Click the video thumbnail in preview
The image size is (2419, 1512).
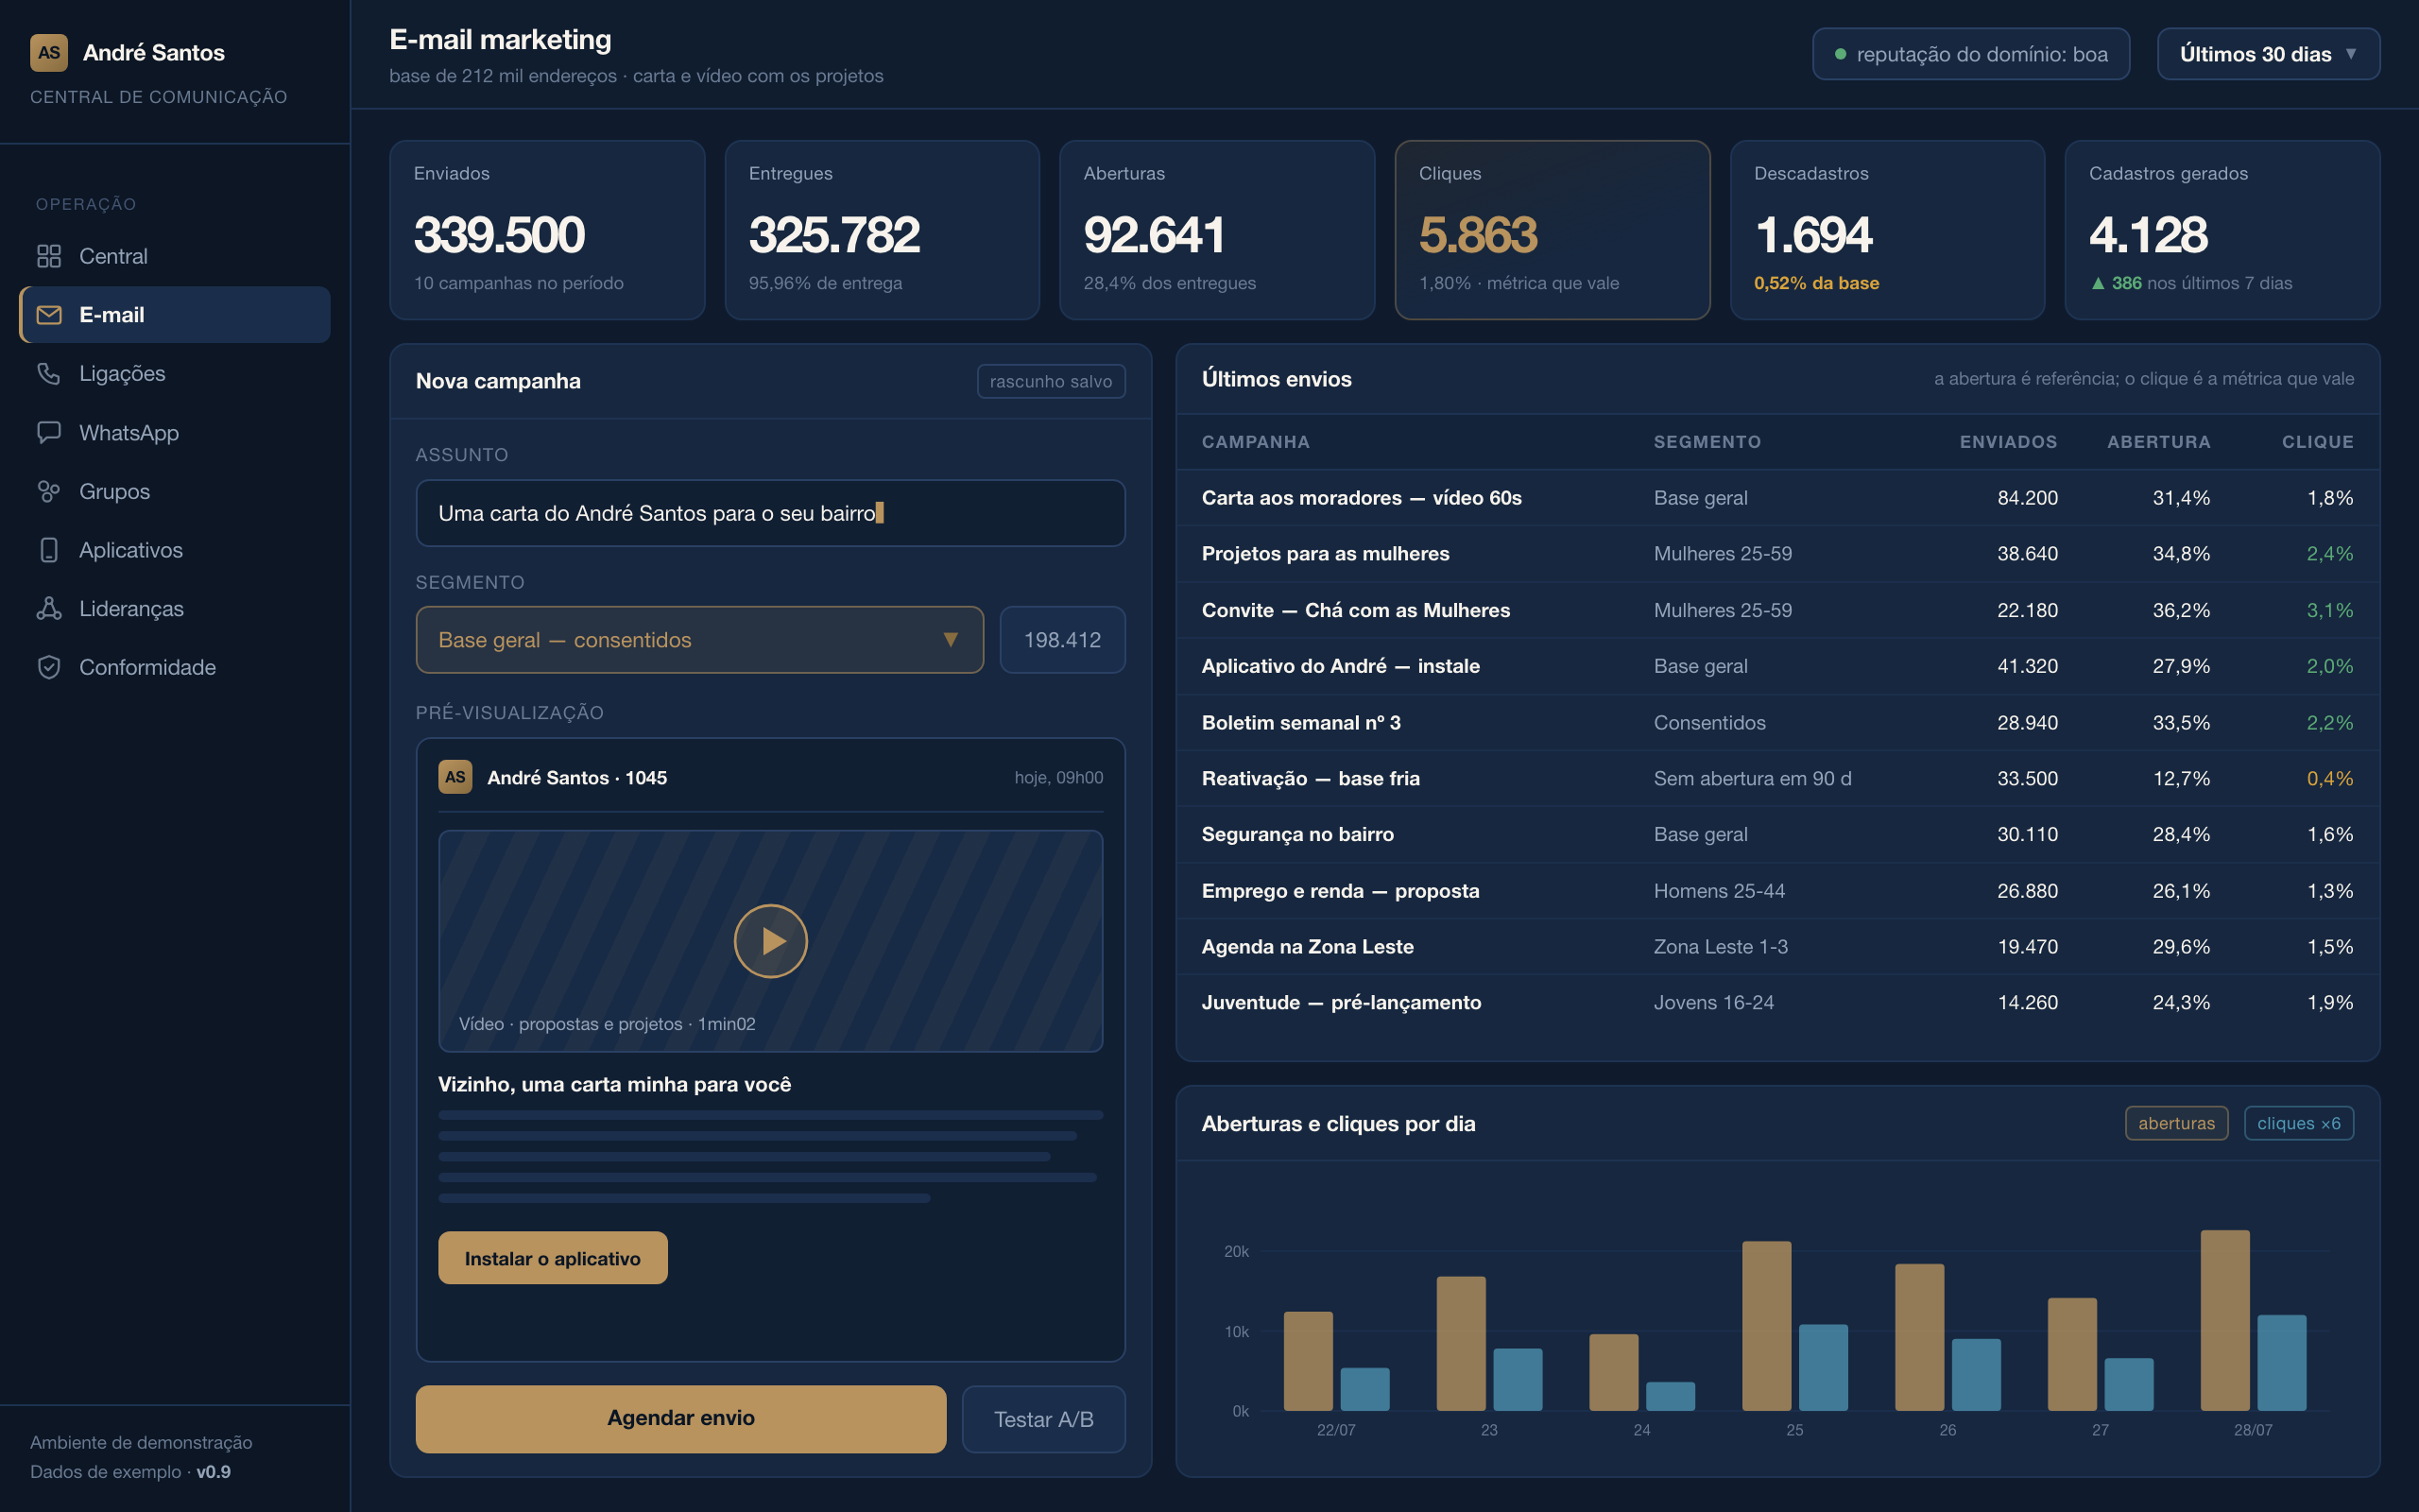pos(771,941)
